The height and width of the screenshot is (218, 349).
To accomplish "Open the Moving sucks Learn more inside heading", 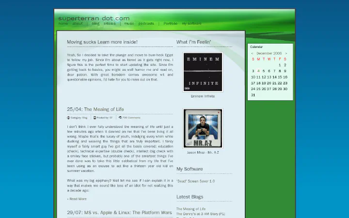I will pyautogui.click(x=102, y=42).
